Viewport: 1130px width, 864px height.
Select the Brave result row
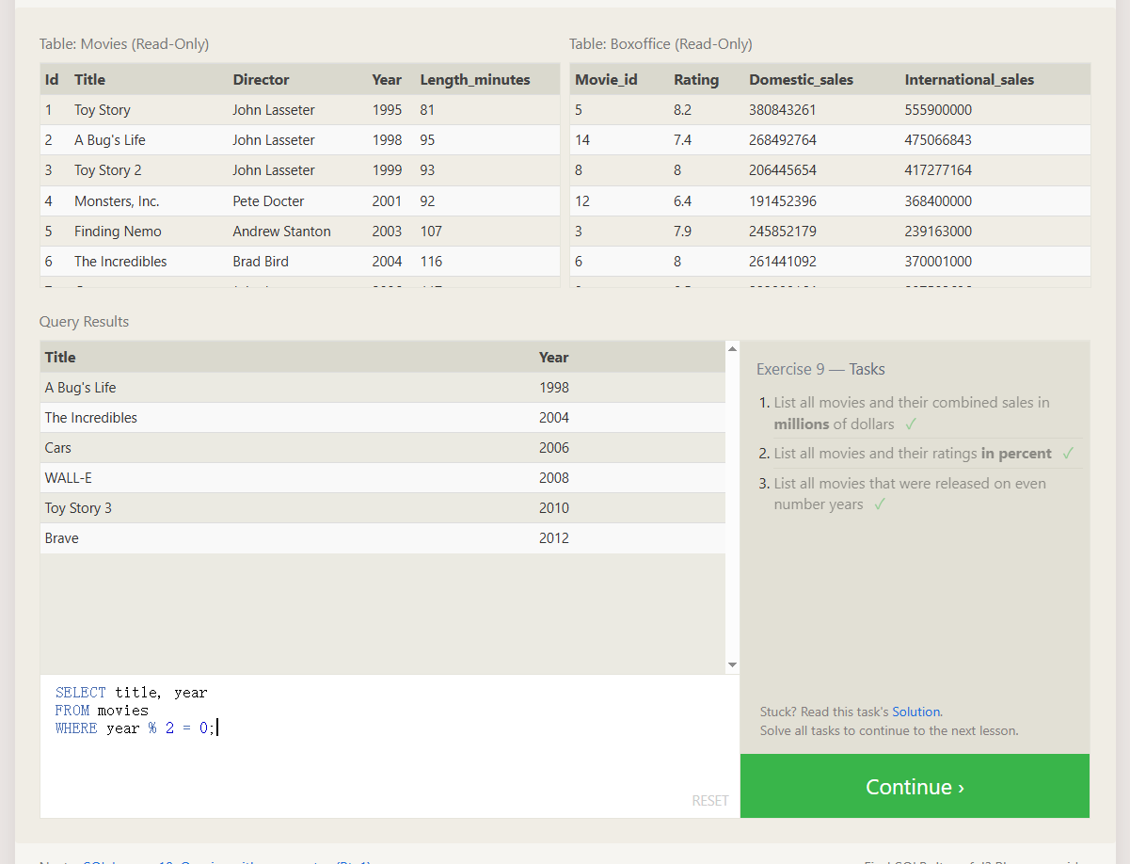pos(383,538)
